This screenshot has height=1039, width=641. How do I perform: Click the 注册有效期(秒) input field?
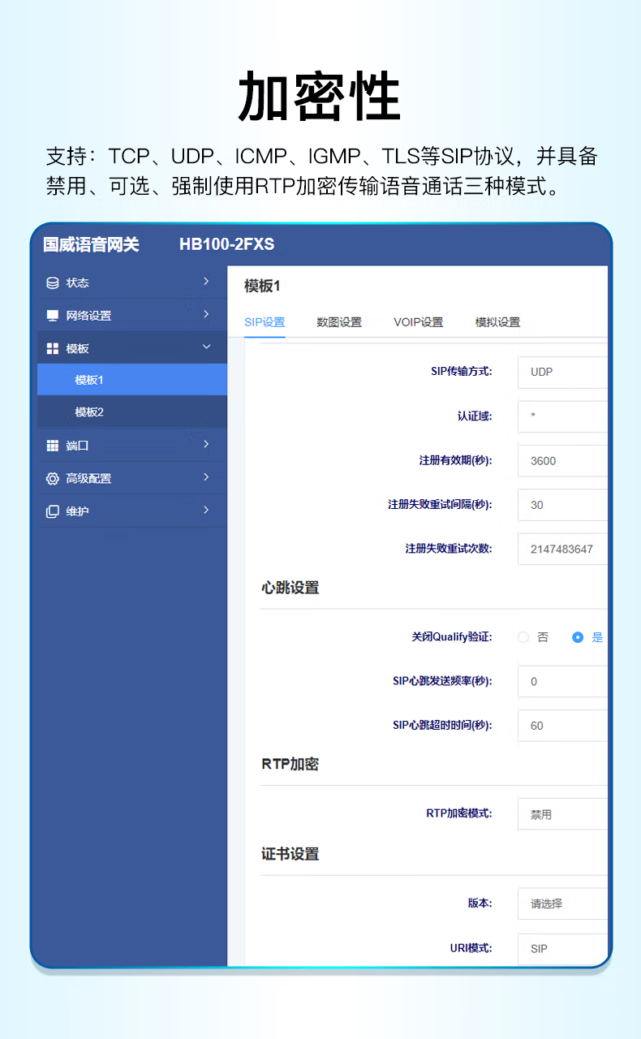tap(563, 460)
